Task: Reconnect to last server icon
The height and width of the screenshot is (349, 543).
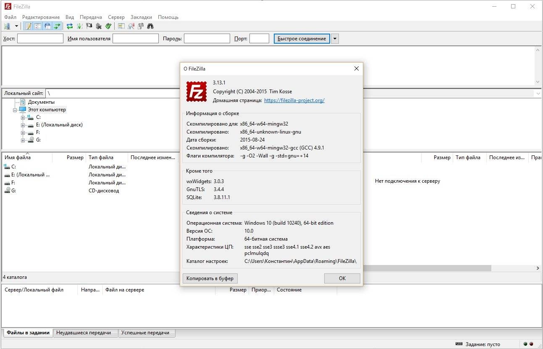Action: (108, 26)
